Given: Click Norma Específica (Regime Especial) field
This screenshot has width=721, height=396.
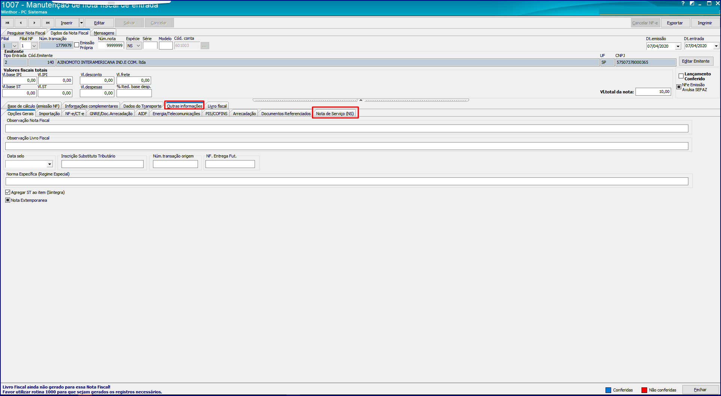Looking at the screenshot, I should [x=347, y=181].
